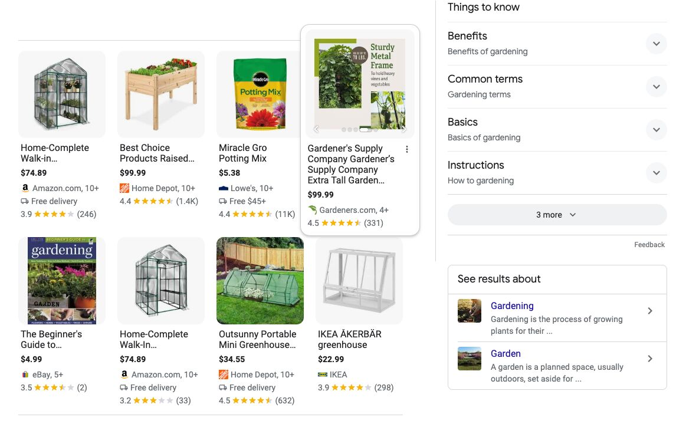Click the Amazon icon on Home-Complete Walk-in listing

25,188
